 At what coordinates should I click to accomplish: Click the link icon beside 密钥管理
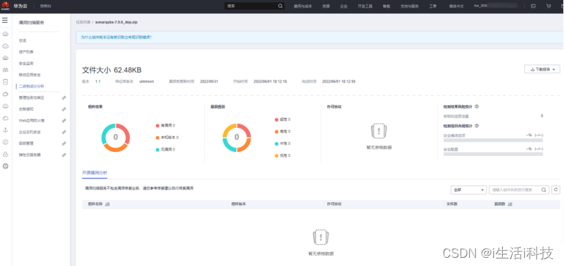point(64,143)
